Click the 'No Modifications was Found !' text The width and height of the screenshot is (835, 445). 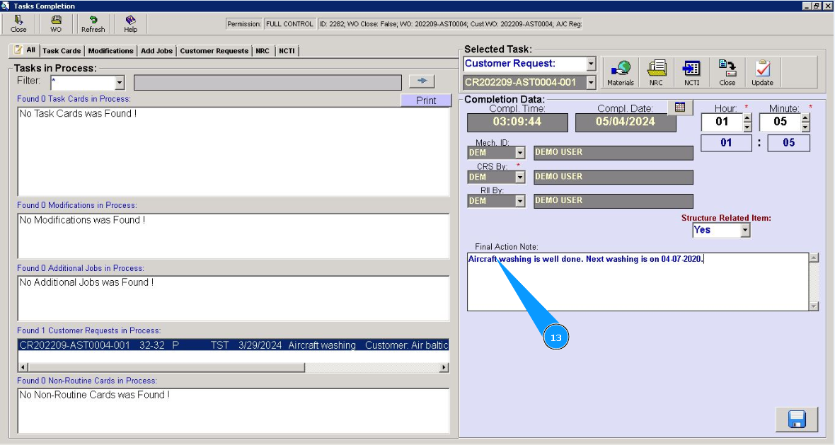coord(82,220)
